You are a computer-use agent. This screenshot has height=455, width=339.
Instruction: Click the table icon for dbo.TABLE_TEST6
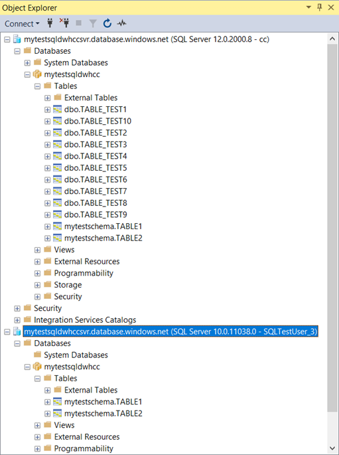pos(57,179)
